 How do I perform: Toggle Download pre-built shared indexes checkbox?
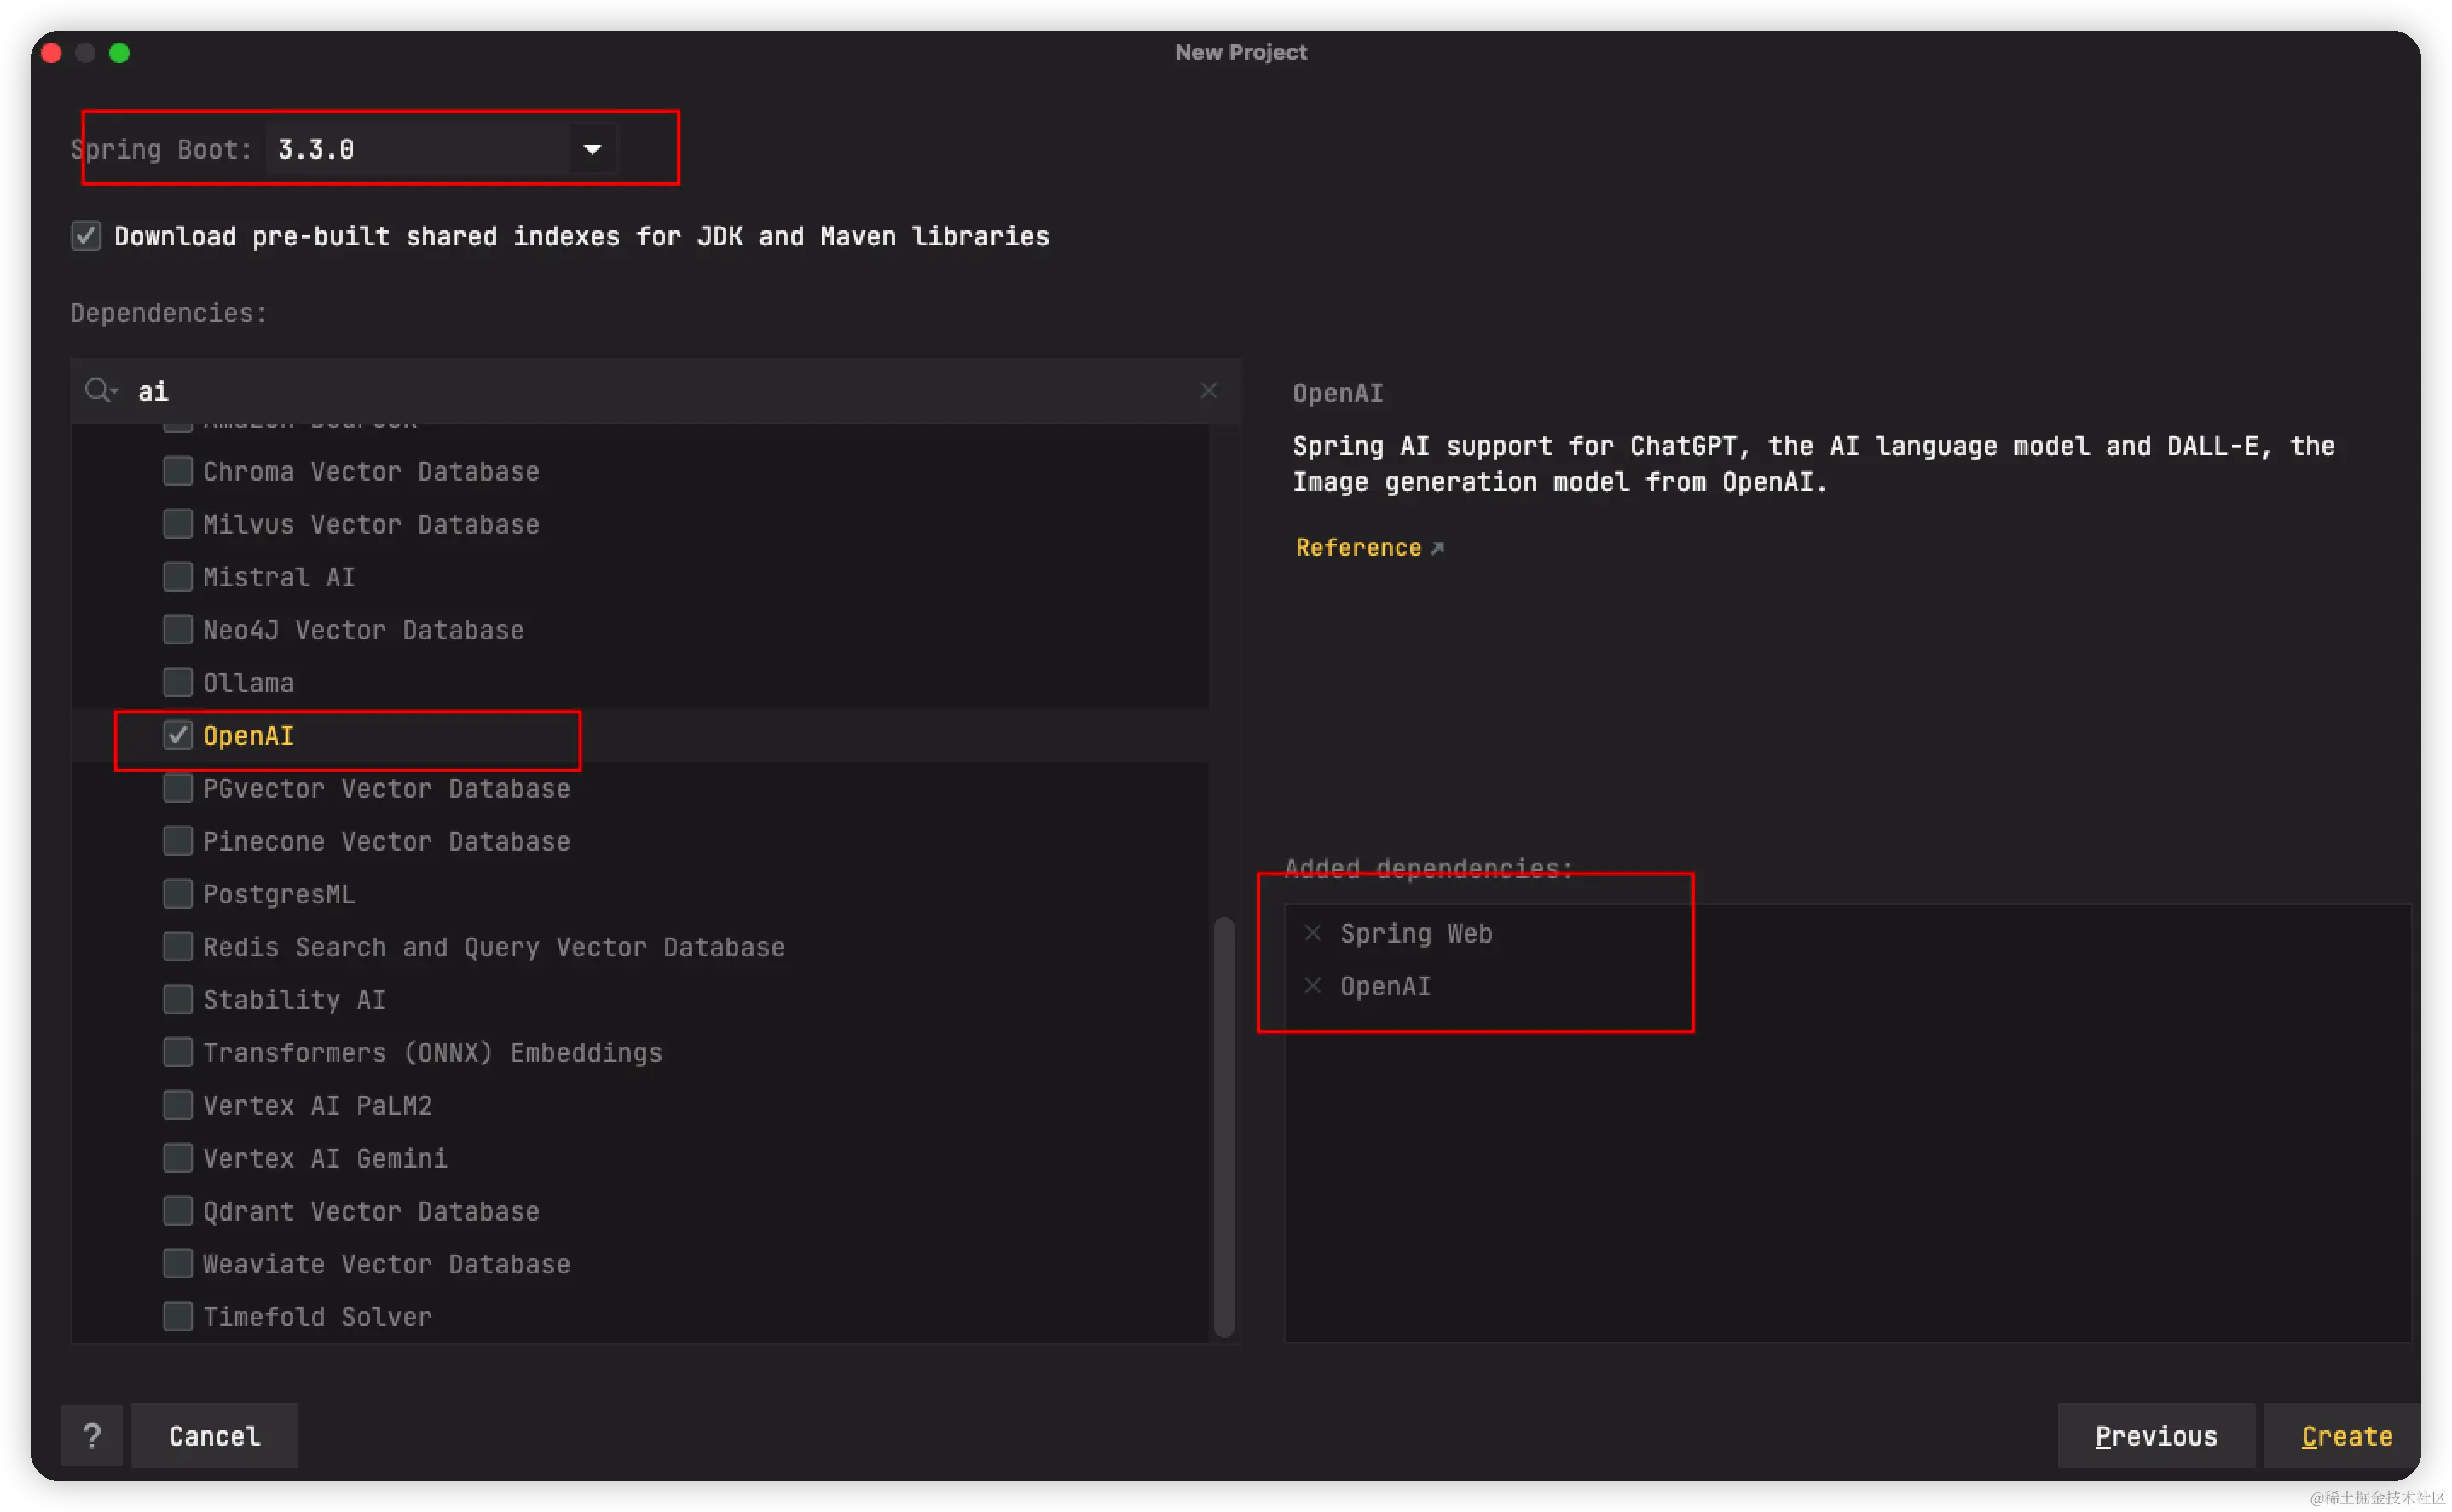[x=86, y=236]
